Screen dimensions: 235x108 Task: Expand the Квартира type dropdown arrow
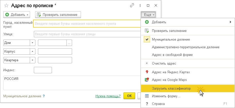coord(33,60)
